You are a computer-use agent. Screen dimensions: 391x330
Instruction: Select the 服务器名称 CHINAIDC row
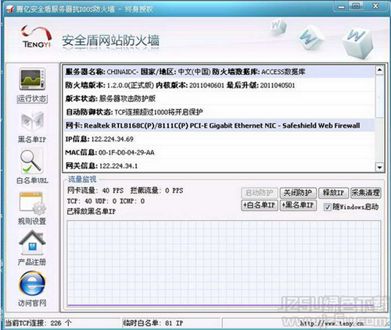pos(219,72)
